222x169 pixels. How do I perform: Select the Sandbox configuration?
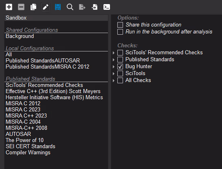(56, 18)
